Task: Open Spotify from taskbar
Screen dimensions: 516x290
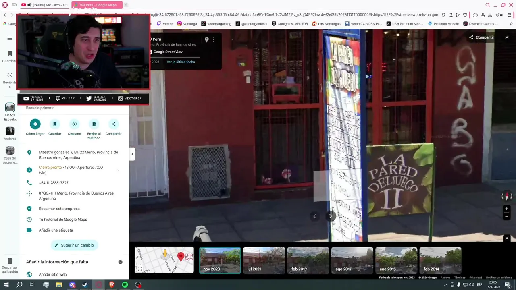Action: [x=125, y=285]
